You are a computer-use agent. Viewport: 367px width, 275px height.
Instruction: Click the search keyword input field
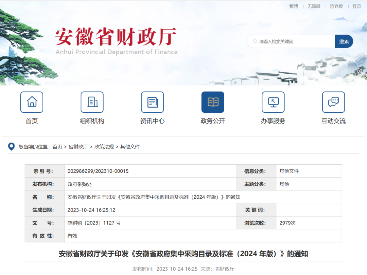[x=292, y=41]
